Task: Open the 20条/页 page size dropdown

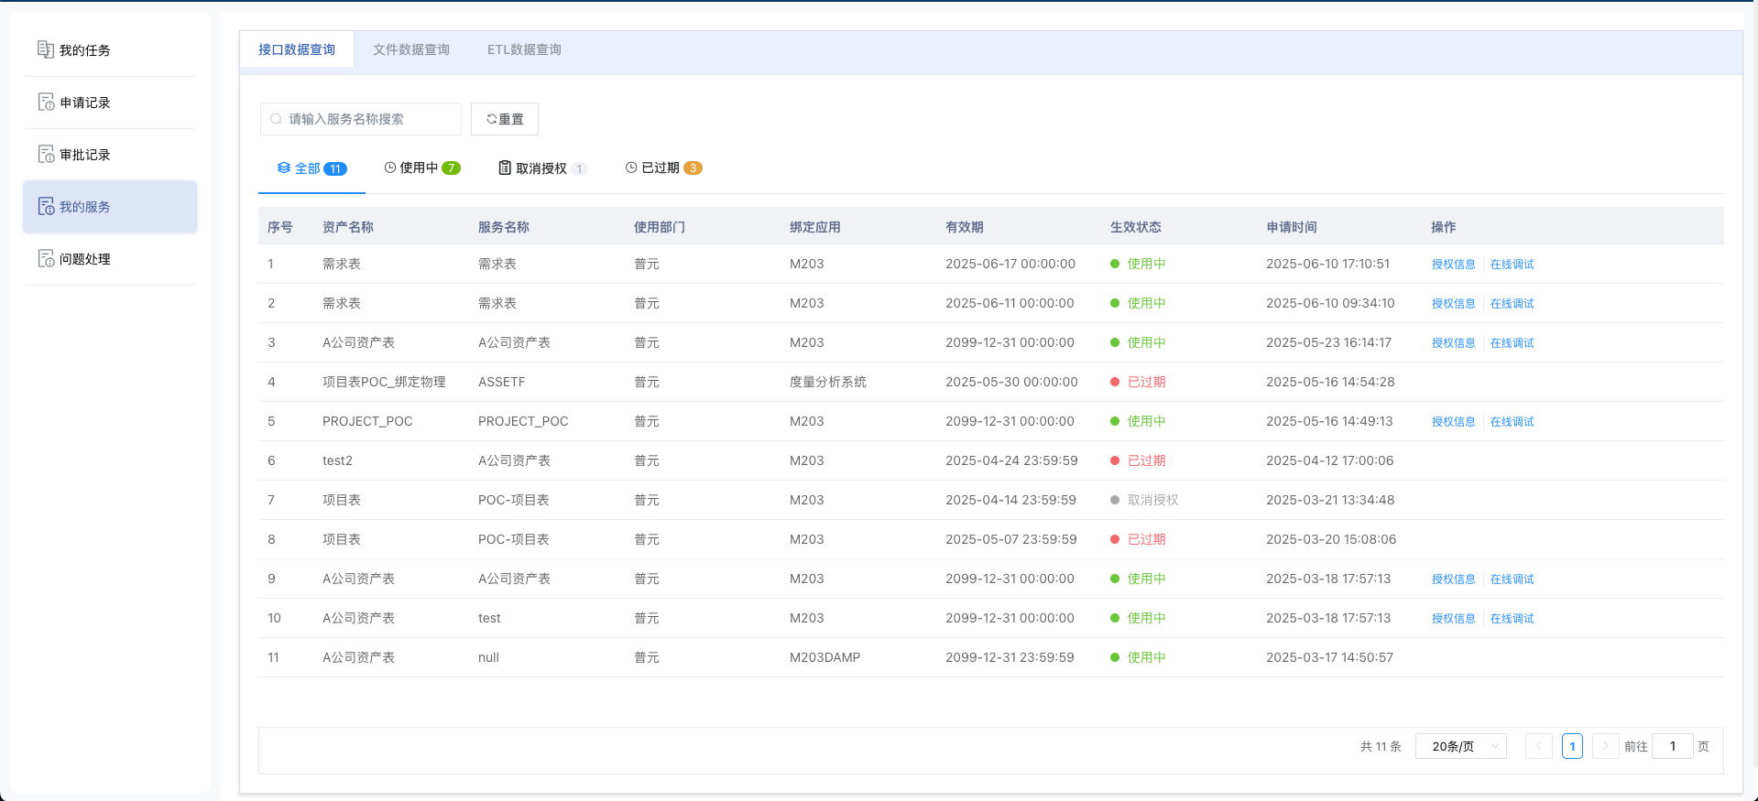Action: pos(1460,746)
